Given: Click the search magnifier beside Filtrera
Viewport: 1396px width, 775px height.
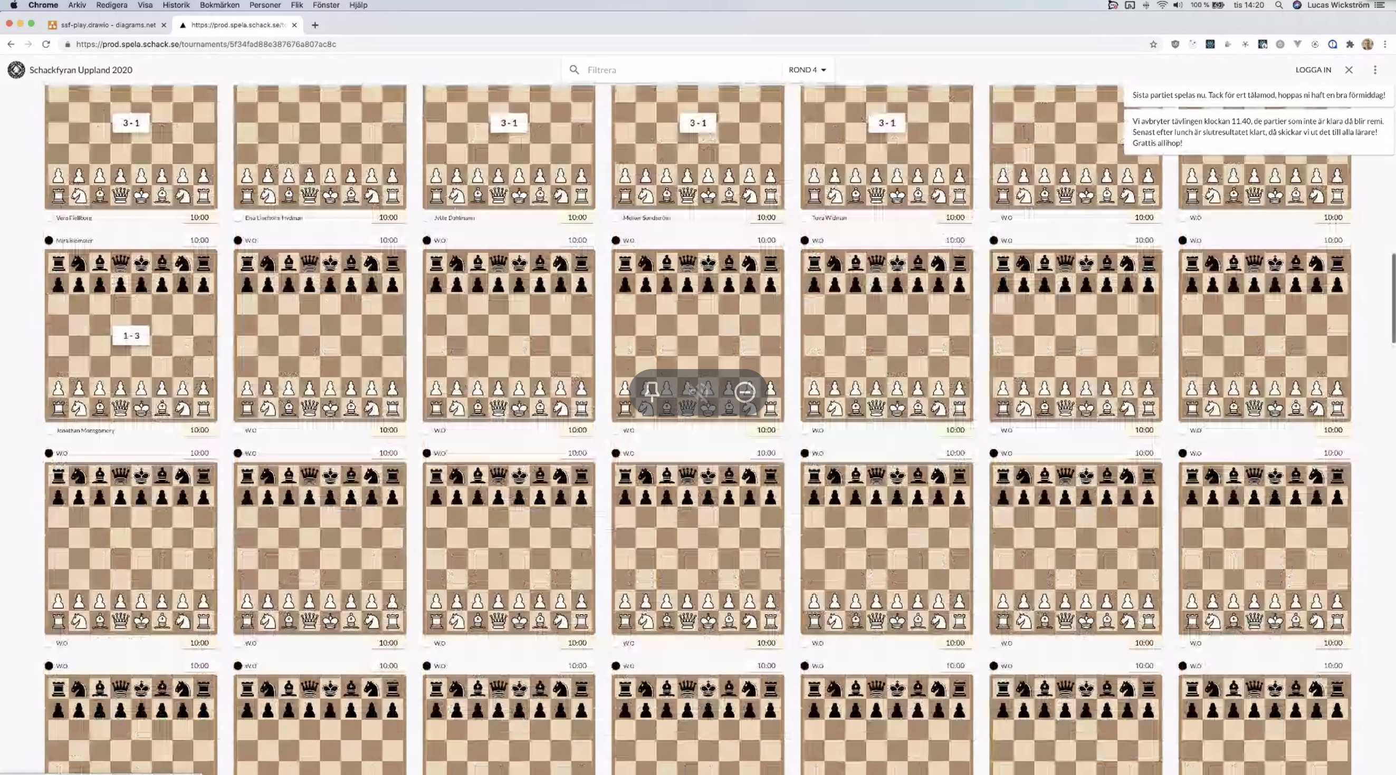Looking at the screenshot, I should [x=575, y=70].
